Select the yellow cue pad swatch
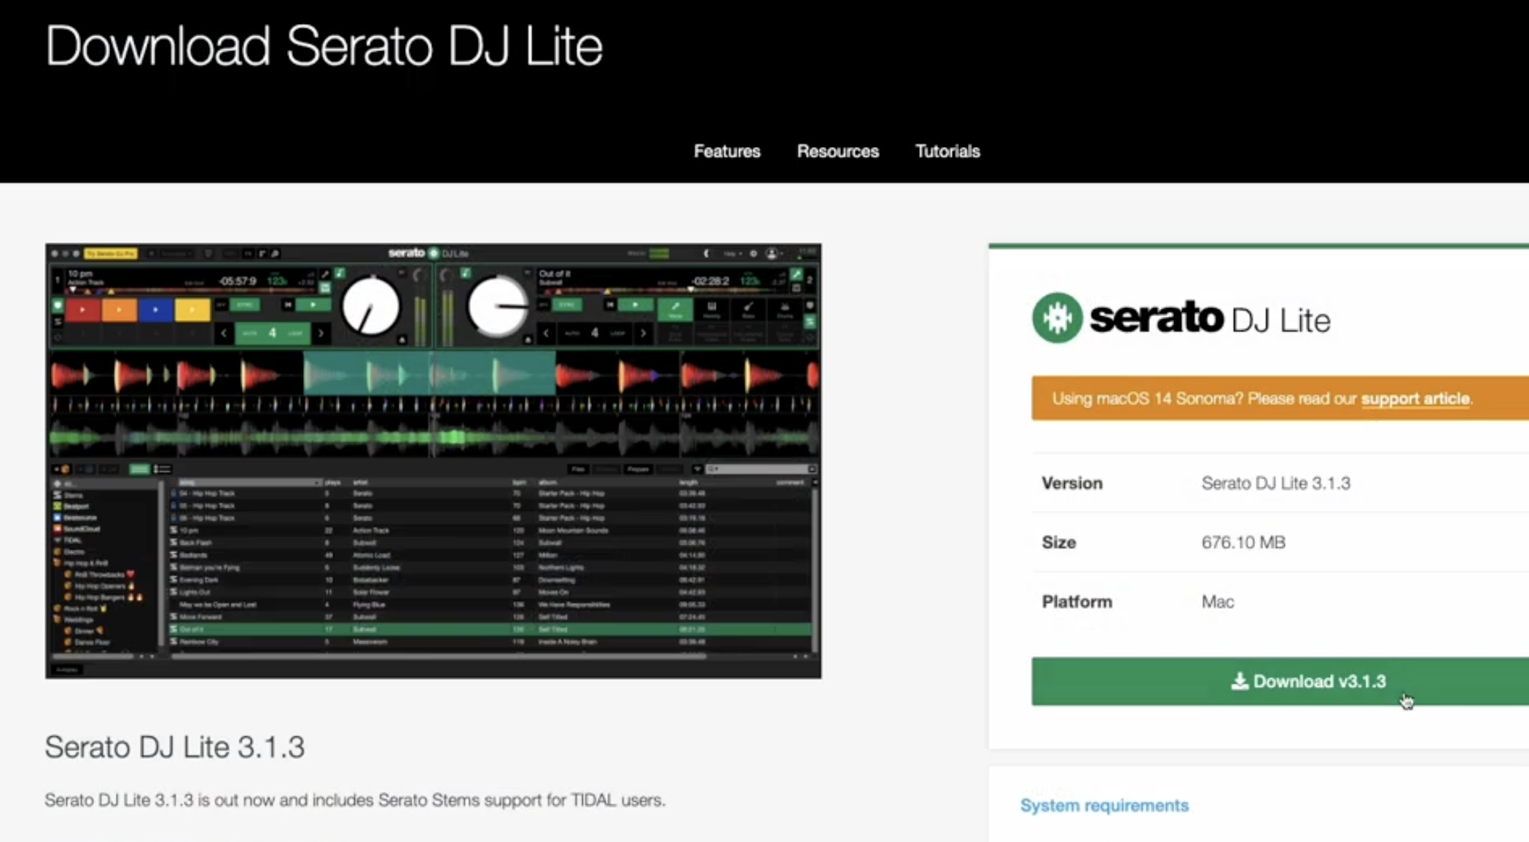The width and height of the screenshot is (1529, 842). tap(192, 310)
